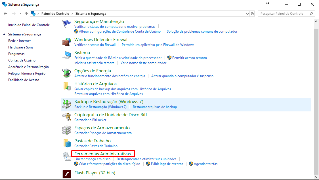Click Exibir a quantidade de RAM link
Image resolution: width=319 pixels, height=180 pixels.
(118, 58)
